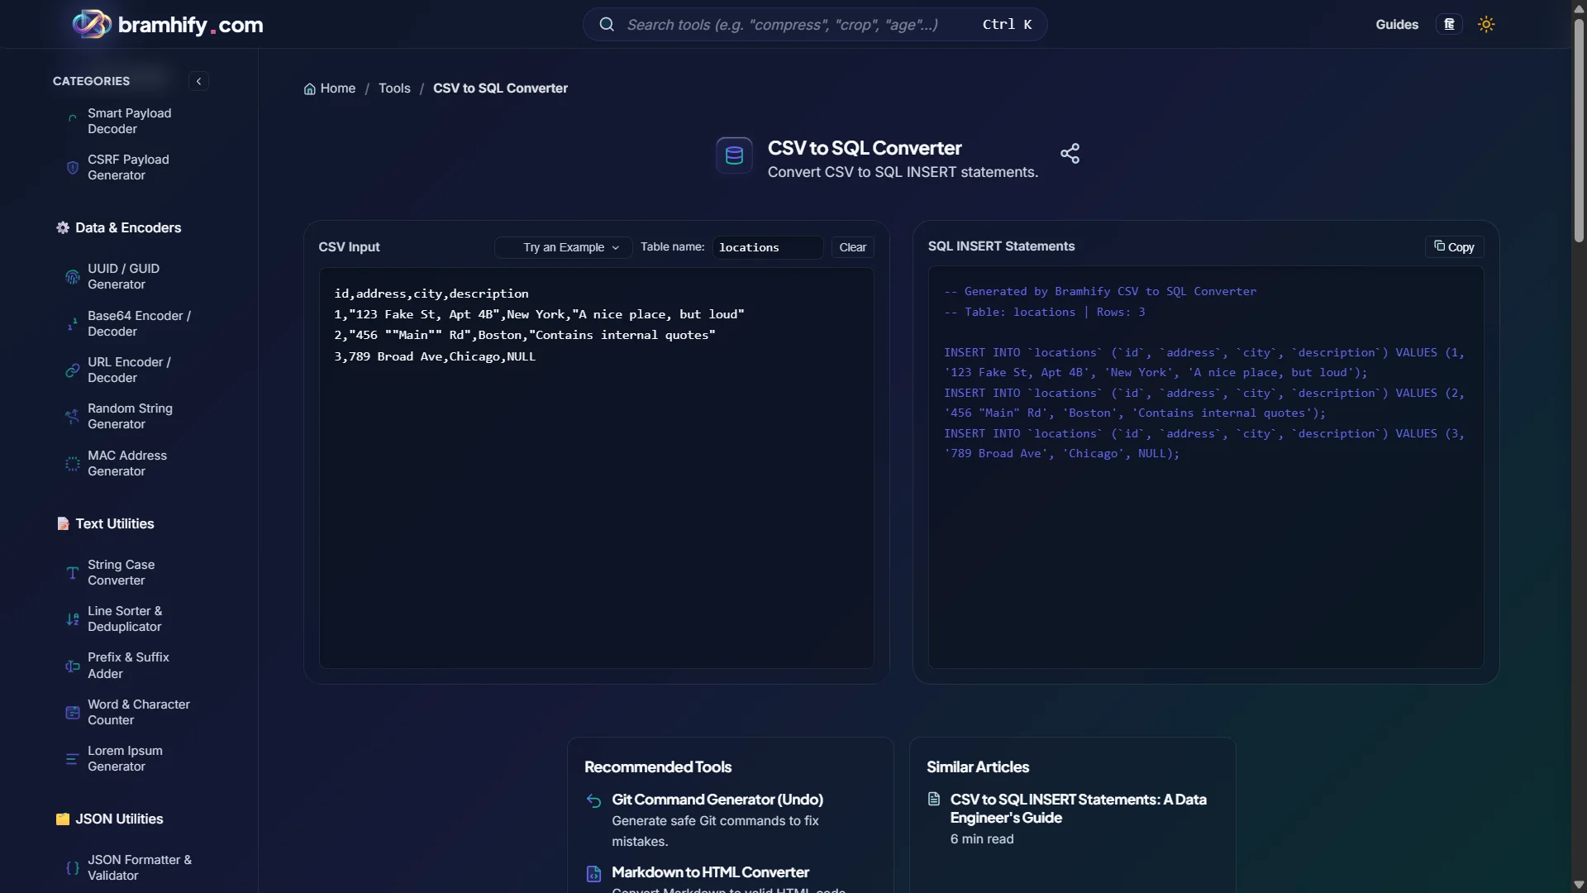Click the Table name input field
This screenshot has width=1587, height=893.
(x=767, y=247)
